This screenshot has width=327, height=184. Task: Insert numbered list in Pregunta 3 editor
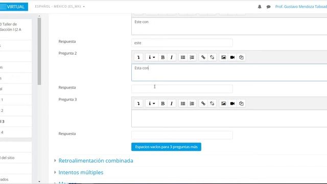[192, 103]
